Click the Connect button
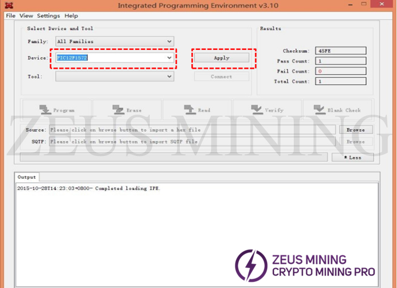Screen dimensions: 397x288 pos(221,77)
